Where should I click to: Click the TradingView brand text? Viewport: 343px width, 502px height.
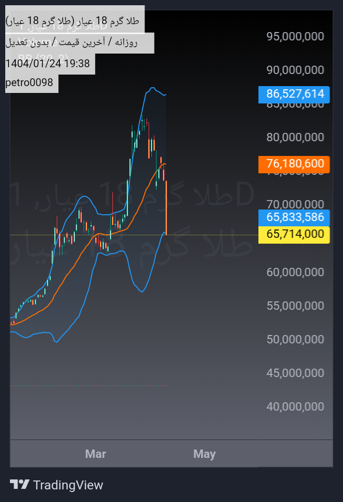pyautogui.click(x=68, y=485)
